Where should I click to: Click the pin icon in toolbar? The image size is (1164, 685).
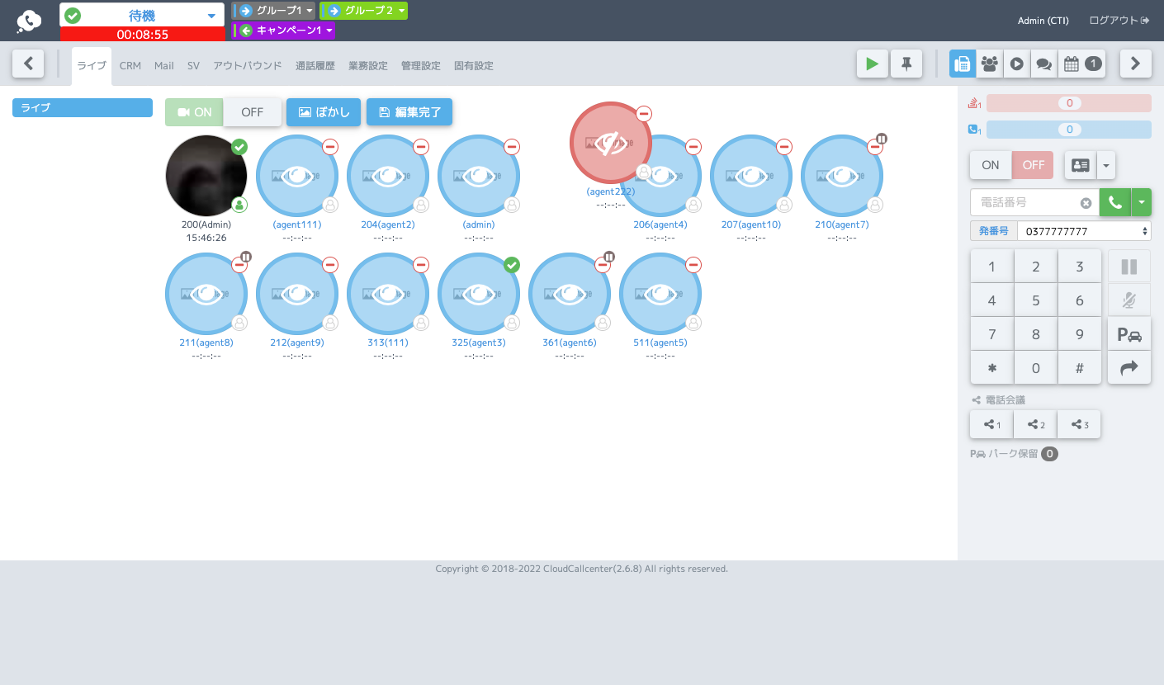pos(906,64)
